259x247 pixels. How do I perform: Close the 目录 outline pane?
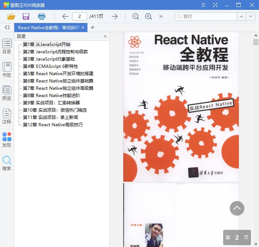pyautogui.click(x=105, y=36)
